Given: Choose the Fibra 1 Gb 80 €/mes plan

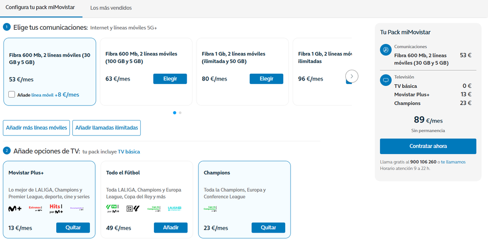Looking at the screenshot, I should pos(266,79).
